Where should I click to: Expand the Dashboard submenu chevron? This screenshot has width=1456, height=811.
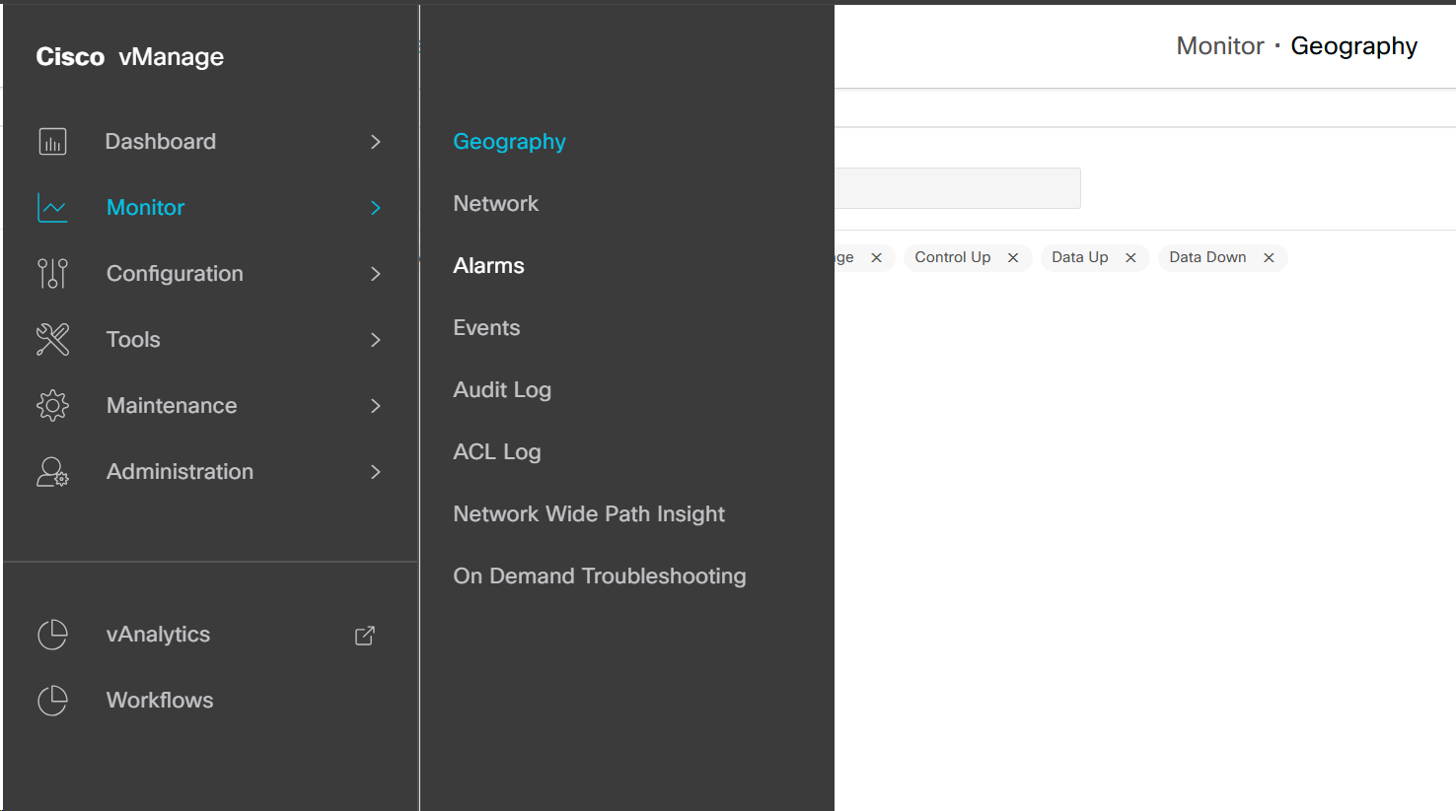tap(376, 142)
